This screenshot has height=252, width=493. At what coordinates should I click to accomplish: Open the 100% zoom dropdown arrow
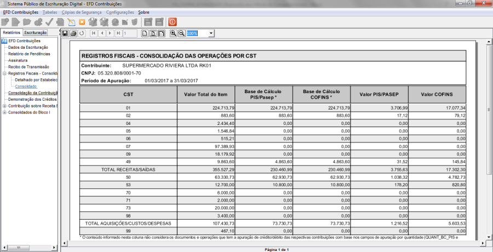coord(211,33)
